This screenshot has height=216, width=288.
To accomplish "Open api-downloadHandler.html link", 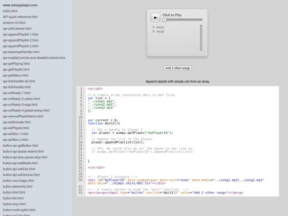I will point(21,52).
